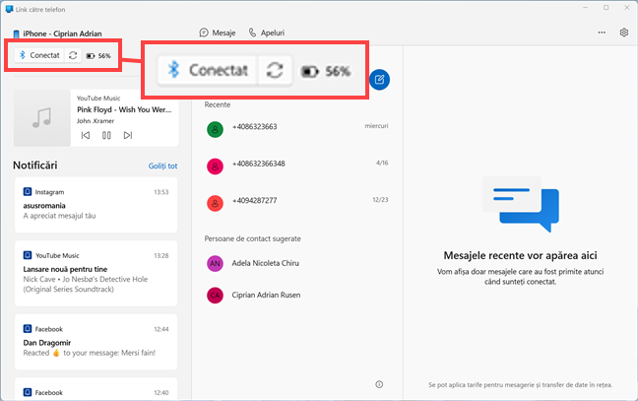This screenshot has width=638, height=401.
Task: Open the Facebook notification from 12:40
Action: [96, 389]
